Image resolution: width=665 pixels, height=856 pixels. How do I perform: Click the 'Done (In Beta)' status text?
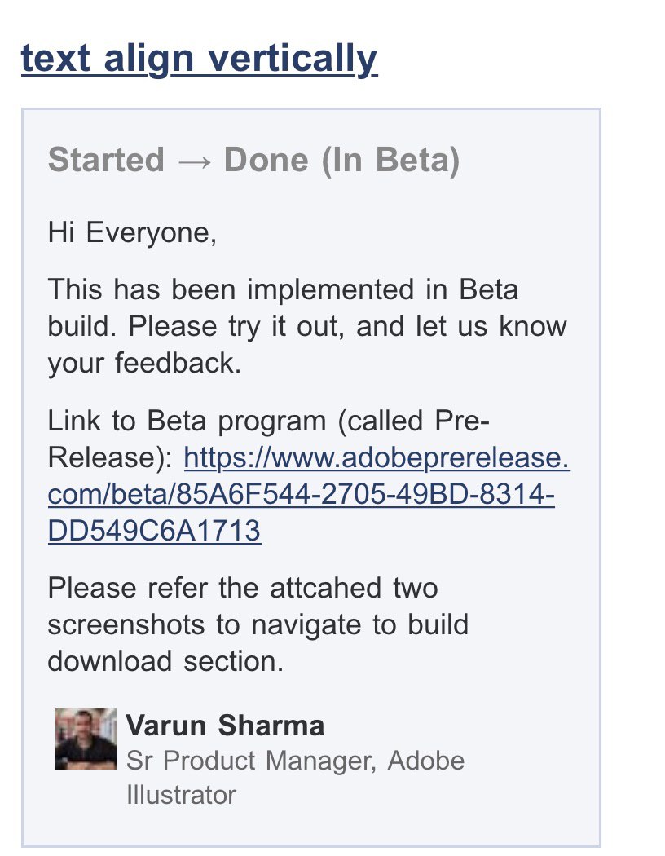coord(342,160)
